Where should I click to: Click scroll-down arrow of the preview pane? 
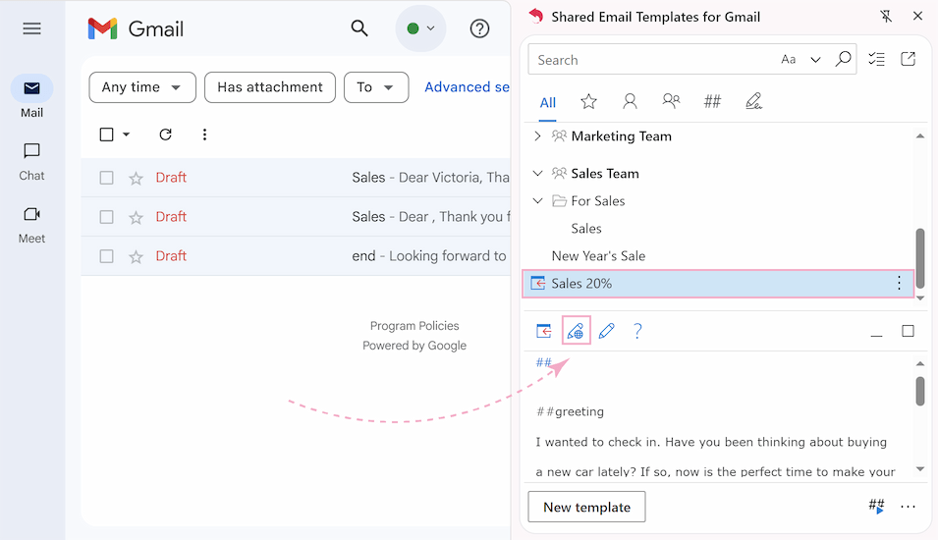[920, 469]
